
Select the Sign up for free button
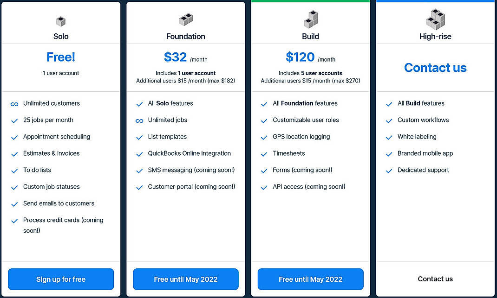[x=60, y=279]
